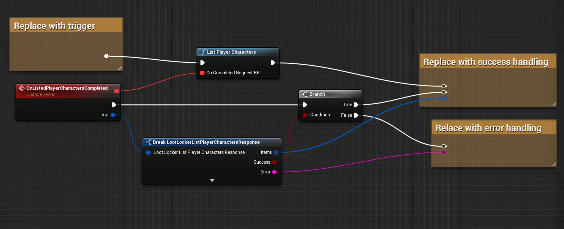Viewport: 564px width, 229px height.
Task: Click the blue pin in success handling comment
Action: (x=444, y=98)
